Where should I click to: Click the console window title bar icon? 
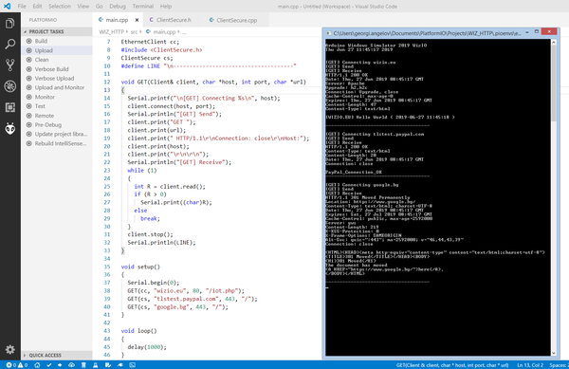329,33
